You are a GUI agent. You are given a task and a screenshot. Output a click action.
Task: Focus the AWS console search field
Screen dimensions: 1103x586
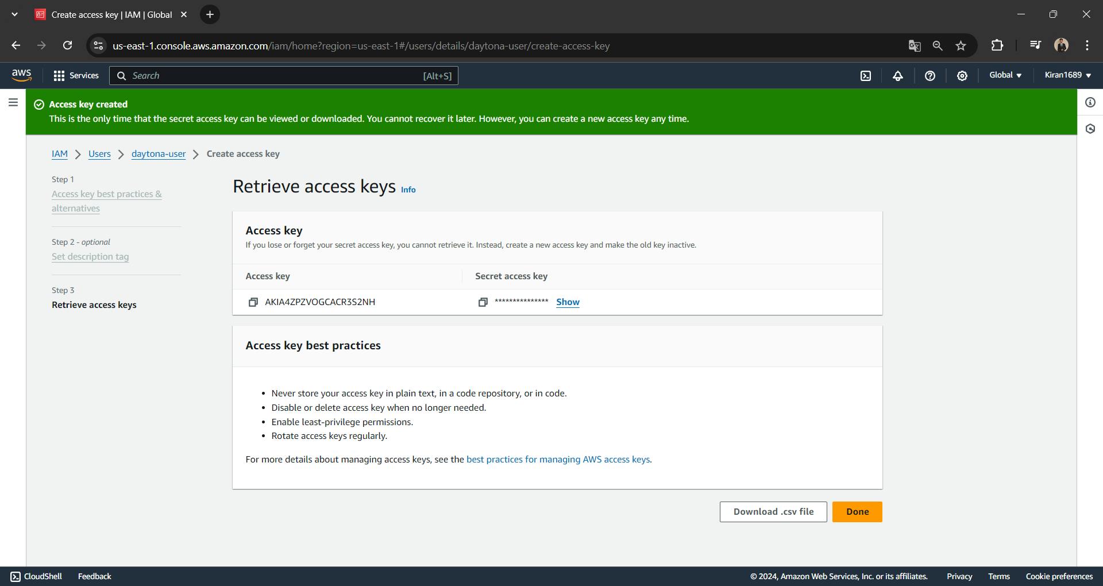coord(284,76)
